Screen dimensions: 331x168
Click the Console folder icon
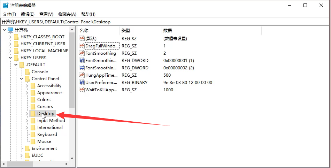click(x=27, y=72)
